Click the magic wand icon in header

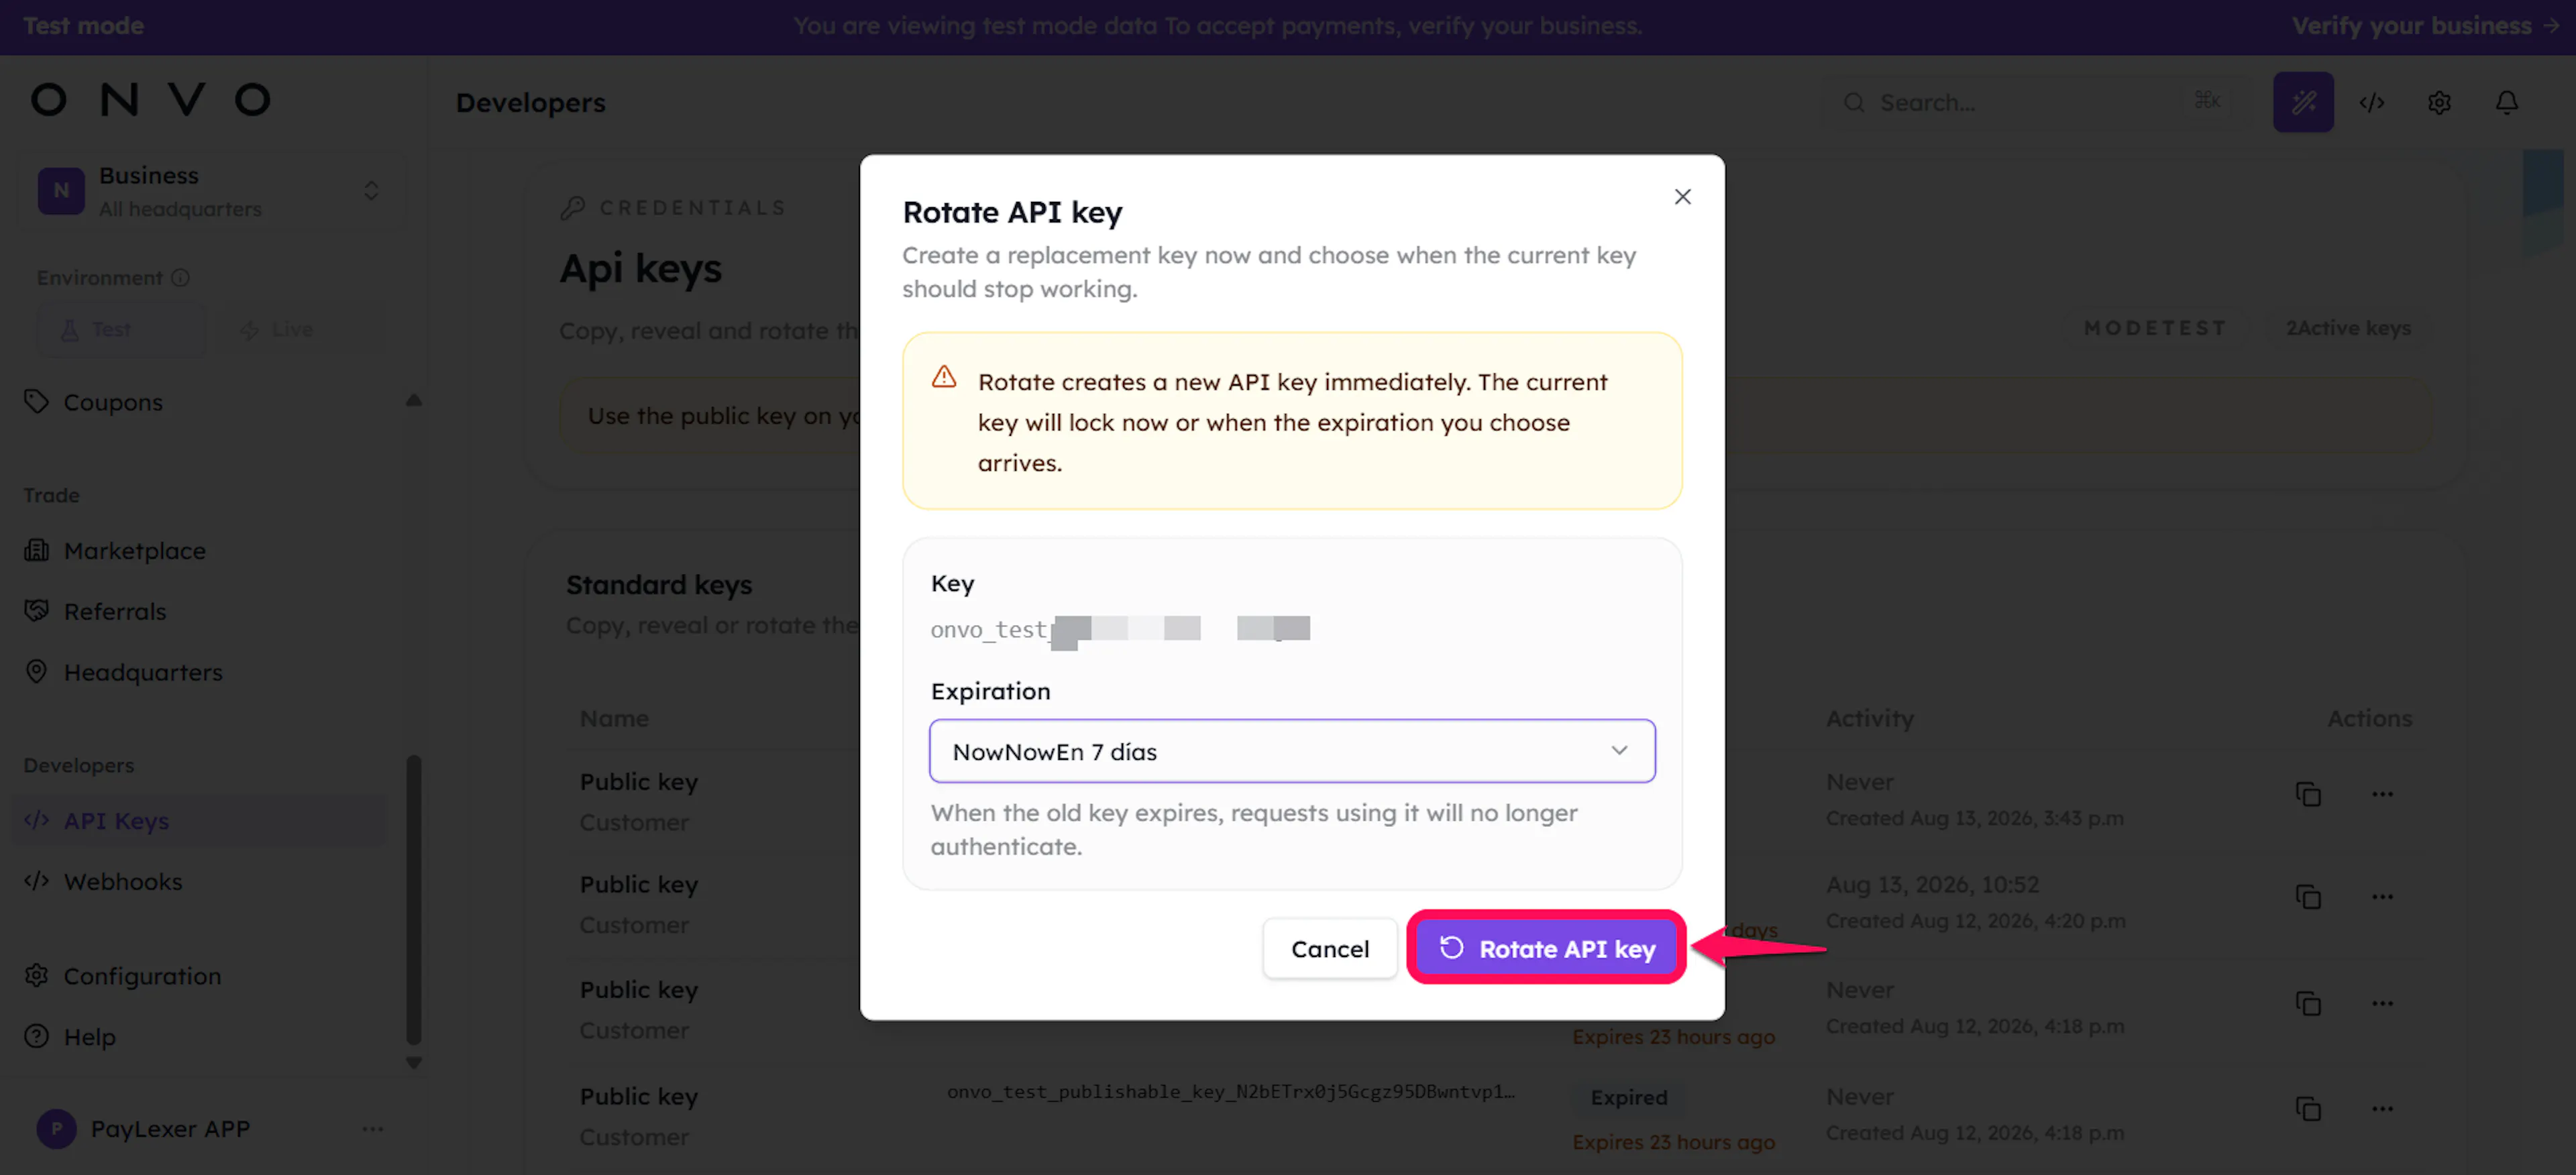2303,102
